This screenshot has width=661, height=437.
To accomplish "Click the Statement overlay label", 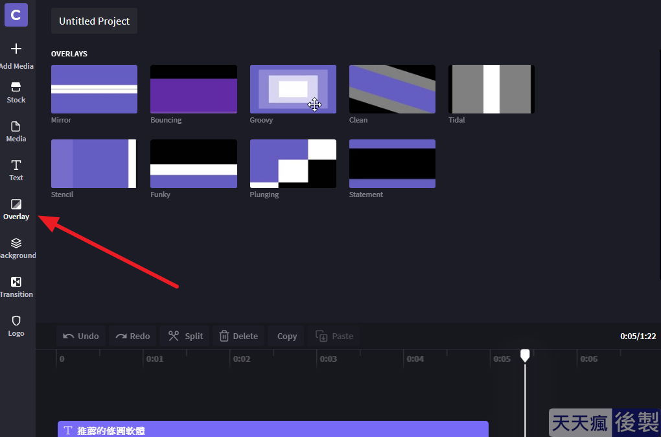I will click(366, 195).
